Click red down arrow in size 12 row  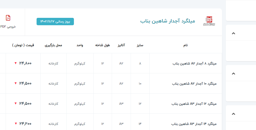pyautogui.click(x=16, y=103)
